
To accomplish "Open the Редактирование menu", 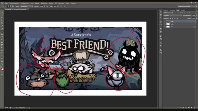I will click(14, 3).
